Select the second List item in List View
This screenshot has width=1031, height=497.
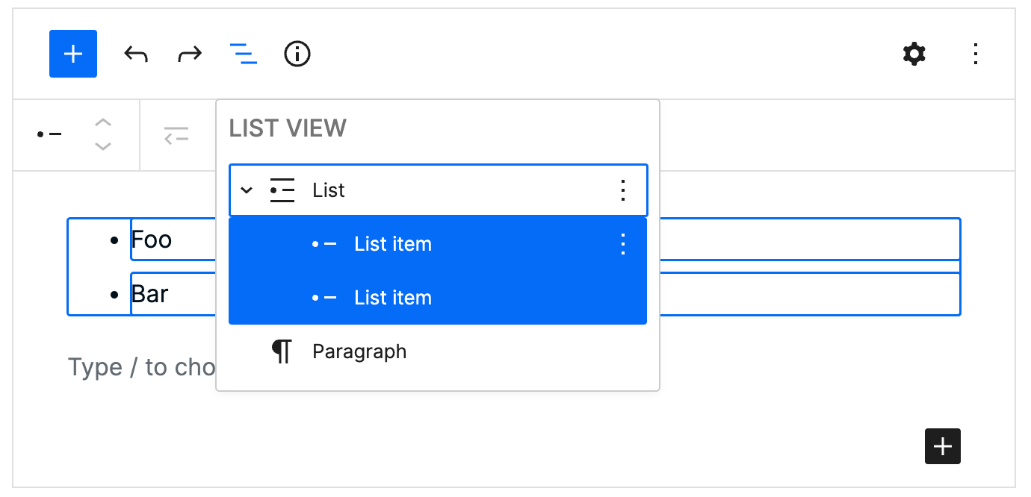[x=392, y=297]
